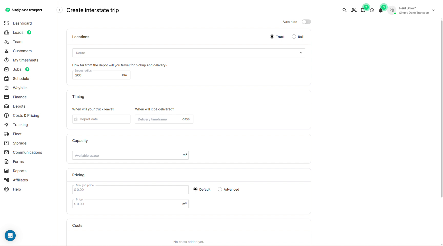Click the My timesheets stopwatch icon
443x246 pixels.
point(6,60)
